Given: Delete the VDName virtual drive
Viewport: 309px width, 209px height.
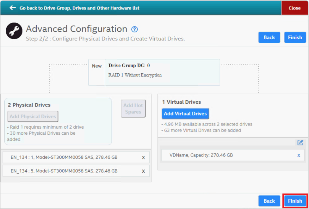Looking at the screenshot, I should tap(299, 155).
